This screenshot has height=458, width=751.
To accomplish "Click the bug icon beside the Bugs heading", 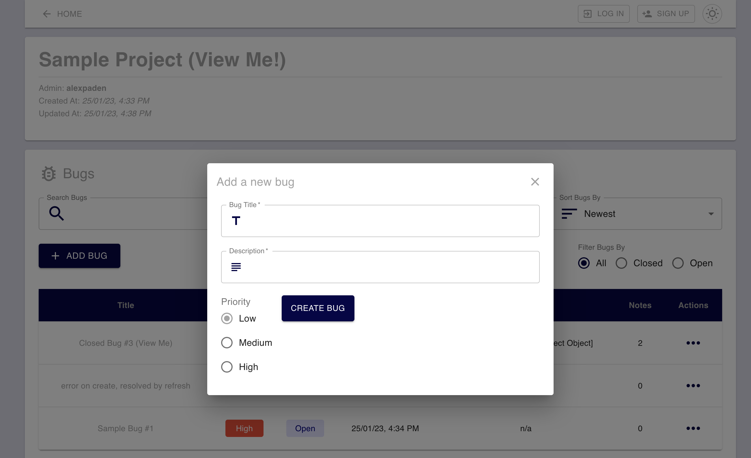I will pos(49,174).
